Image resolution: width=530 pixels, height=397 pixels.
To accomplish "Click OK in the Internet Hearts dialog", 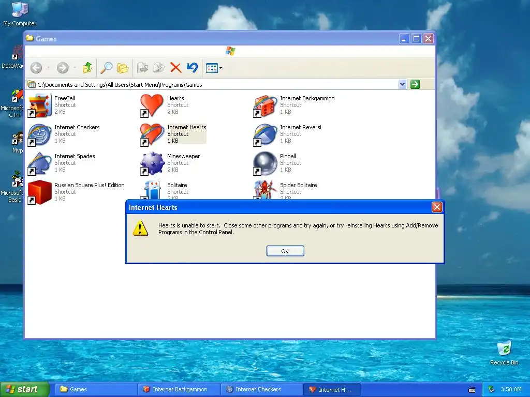I will tap(285, 251).
